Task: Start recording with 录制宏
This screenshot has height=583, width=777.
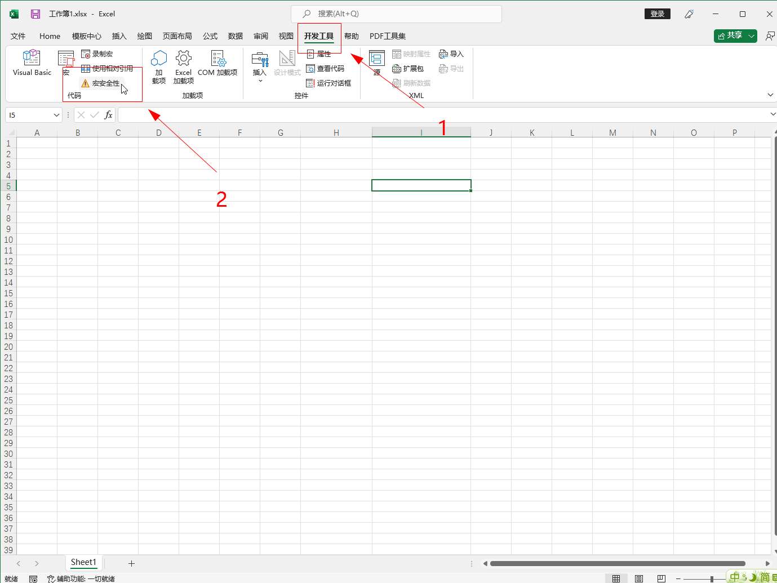Action: (x=97, y=54)
